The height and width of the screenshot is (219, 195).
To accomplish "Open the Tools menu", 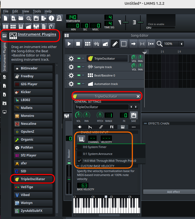I will (37, 11).
